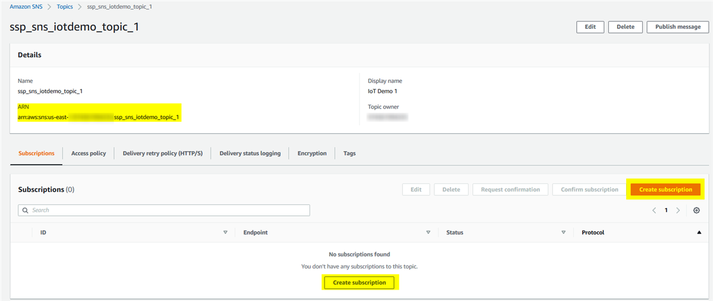Focus the subscriptions search field
Screen dimensions: 713x301
(169, 211)
